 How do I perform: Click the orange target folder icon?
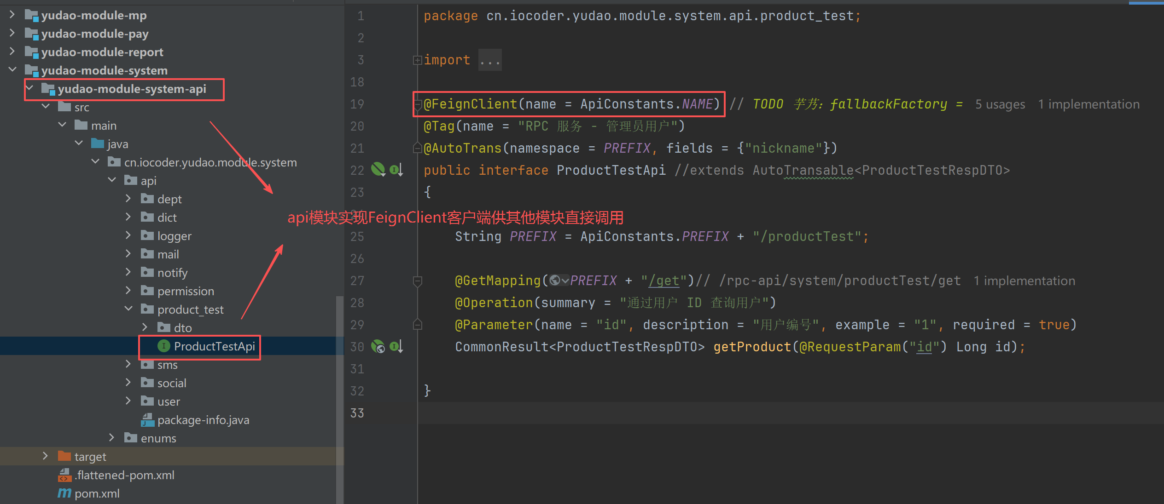(64, 456)
